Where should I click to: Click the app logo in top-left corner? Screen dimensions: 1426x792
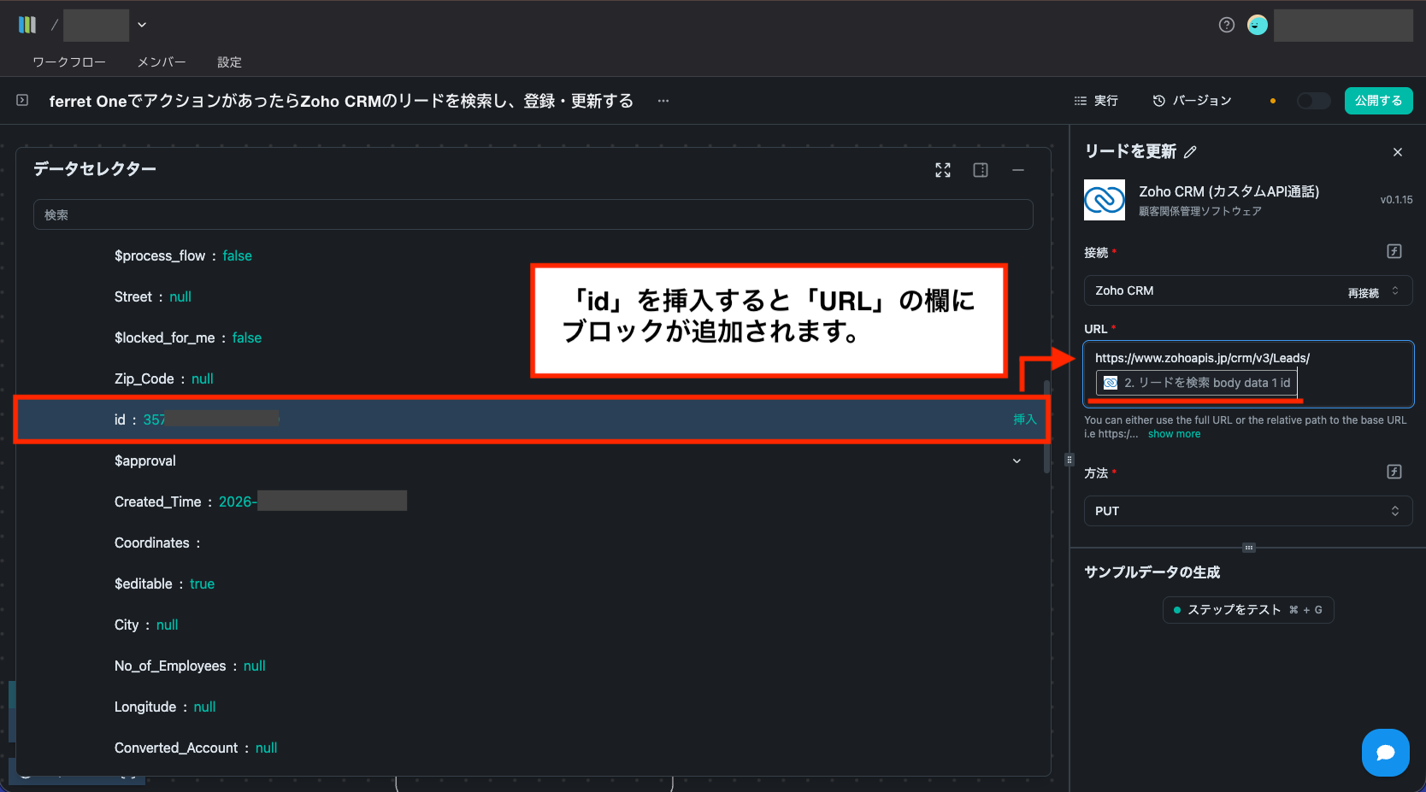27,25
